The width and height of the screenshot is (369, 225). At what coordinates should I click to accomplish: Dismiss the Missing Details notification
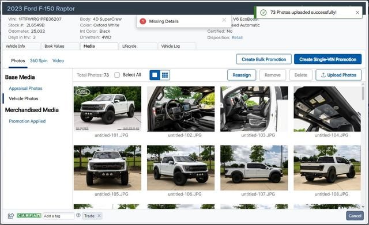[224, 20]
